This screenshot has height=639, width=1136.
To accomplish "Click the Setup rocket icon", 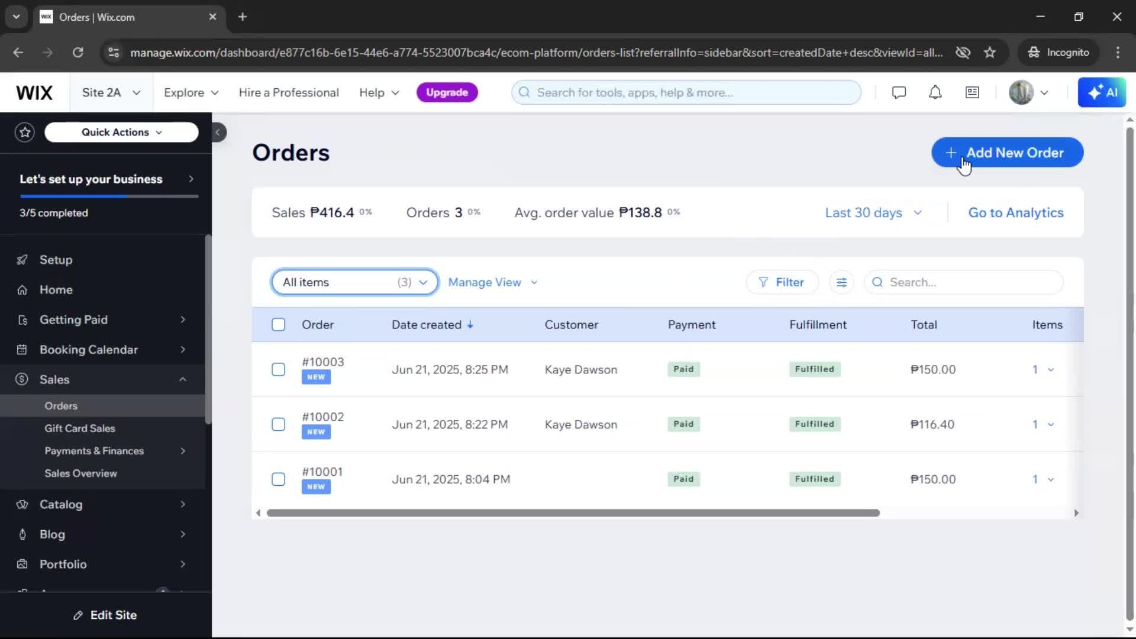I will point(22,260).
